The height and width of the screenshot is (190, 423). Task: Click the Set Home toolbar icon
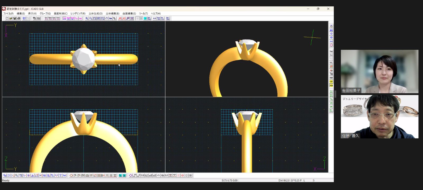168,18
